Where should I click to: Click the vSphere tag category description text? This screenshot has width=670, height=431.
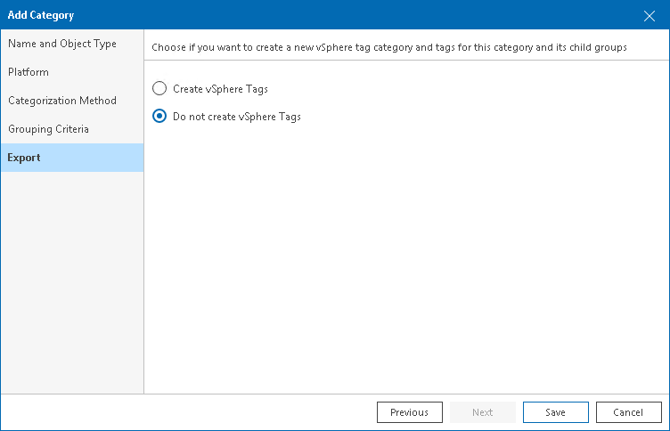(388, 47)
